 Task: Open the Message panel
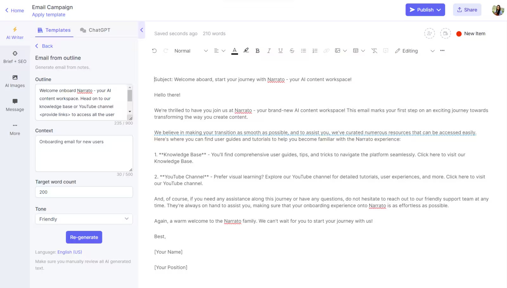(15, 105)
